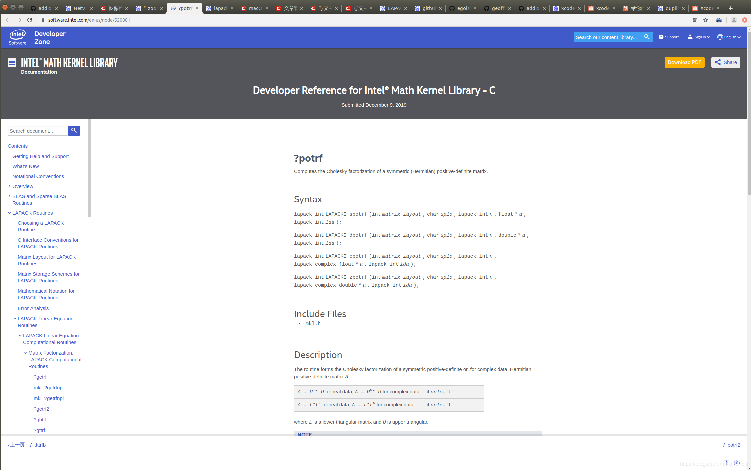Close the lapack browser tab

(x=232, y=8)
